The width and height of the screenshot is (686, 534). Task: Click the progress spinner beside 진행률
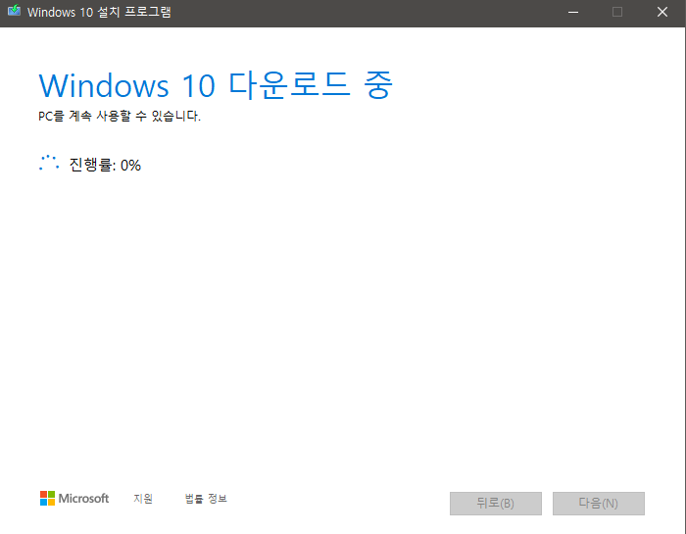(x=49, y=163)
